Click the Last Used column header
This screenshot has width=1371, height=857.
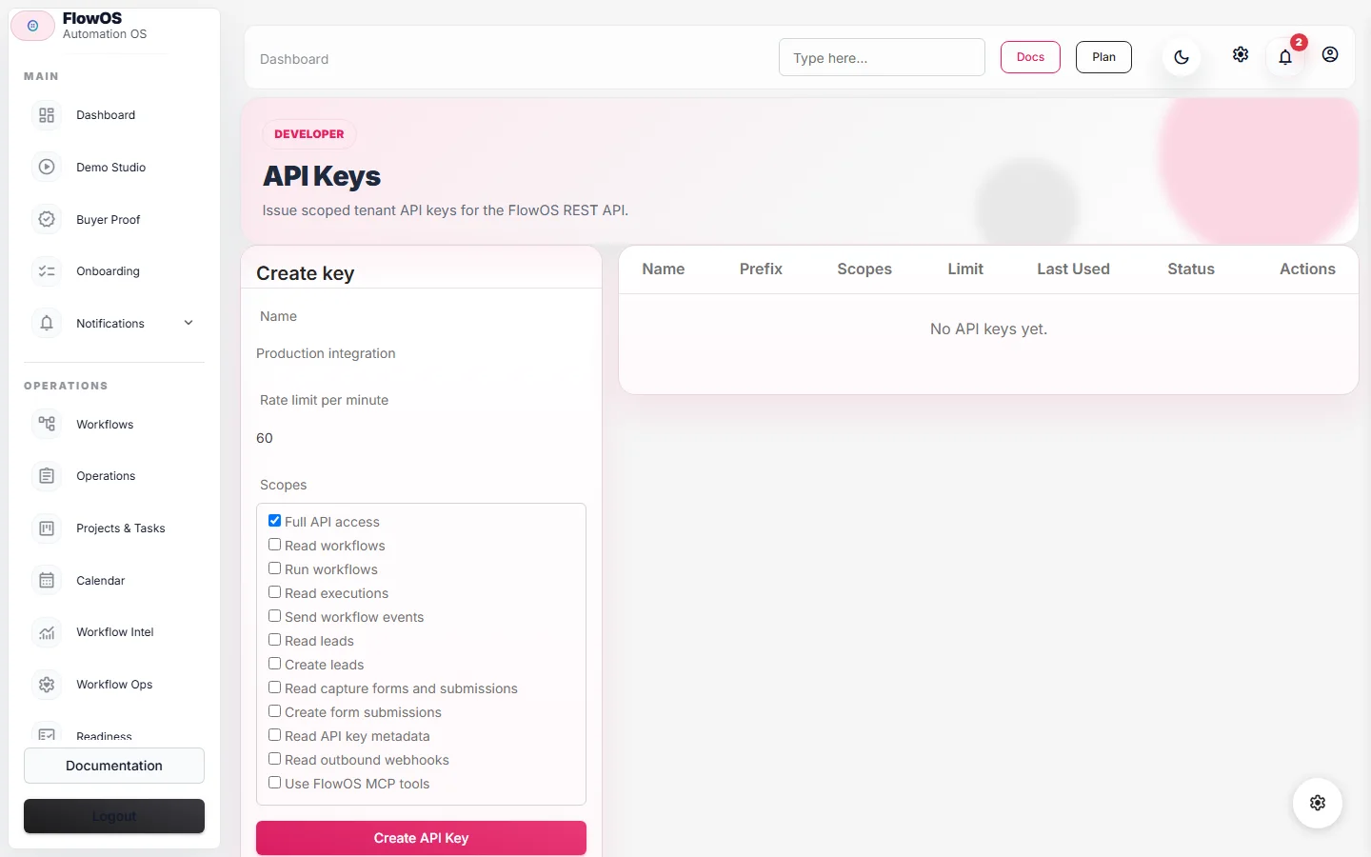(1073, 269)
